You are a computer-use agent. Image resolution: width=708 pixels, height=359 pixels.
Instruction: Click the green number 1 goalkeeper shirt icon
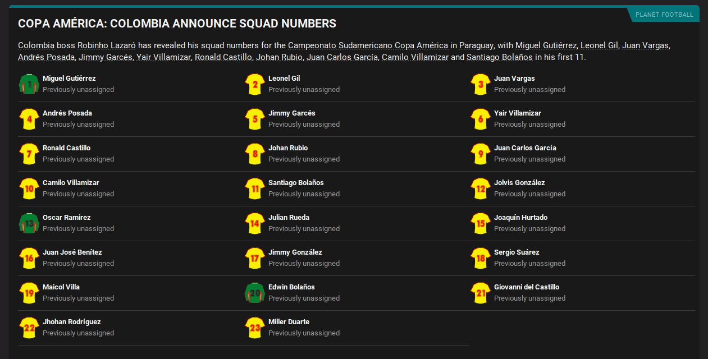(29, 84)
